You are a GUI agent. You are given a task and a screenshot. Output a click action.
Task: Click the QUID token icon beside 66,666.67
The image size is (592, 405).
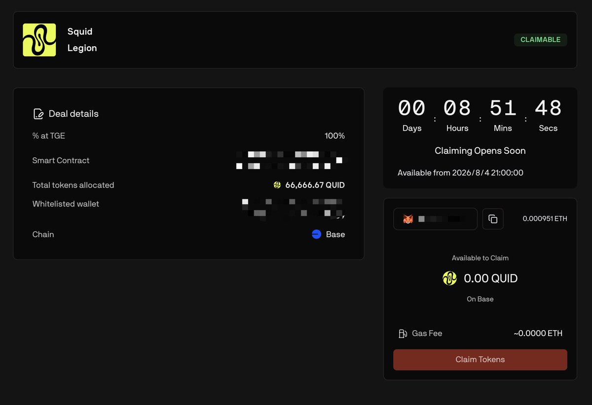coord(277,185)
